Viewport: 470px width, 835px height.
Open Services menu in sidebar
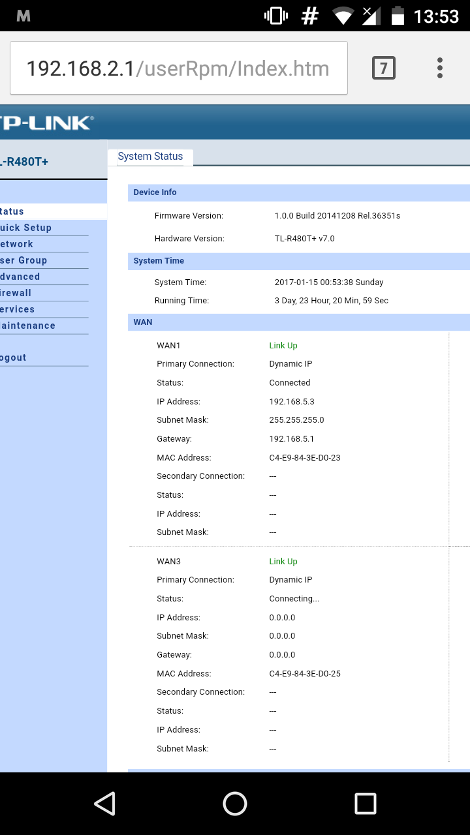tap(18, 309)
